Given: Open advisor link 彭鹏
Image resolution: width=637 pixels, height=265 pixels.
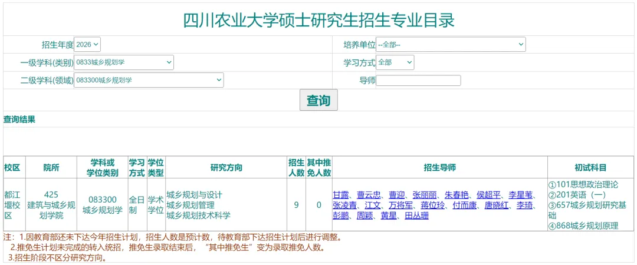Looking at the screenshot, I should click(x=340, y=216).
